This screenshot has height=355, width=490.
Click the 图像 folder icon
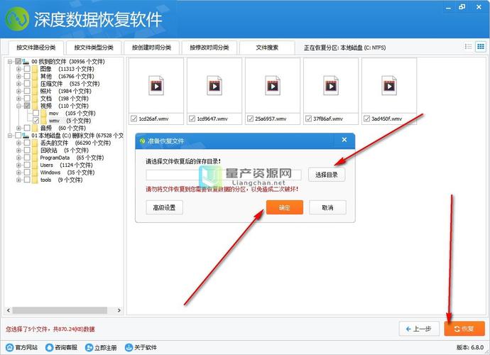pos(35,69)
